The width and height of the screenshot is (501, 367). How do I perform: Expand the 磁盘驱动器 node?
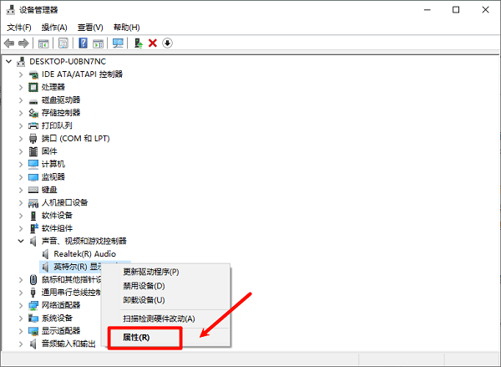click(21, 100)
